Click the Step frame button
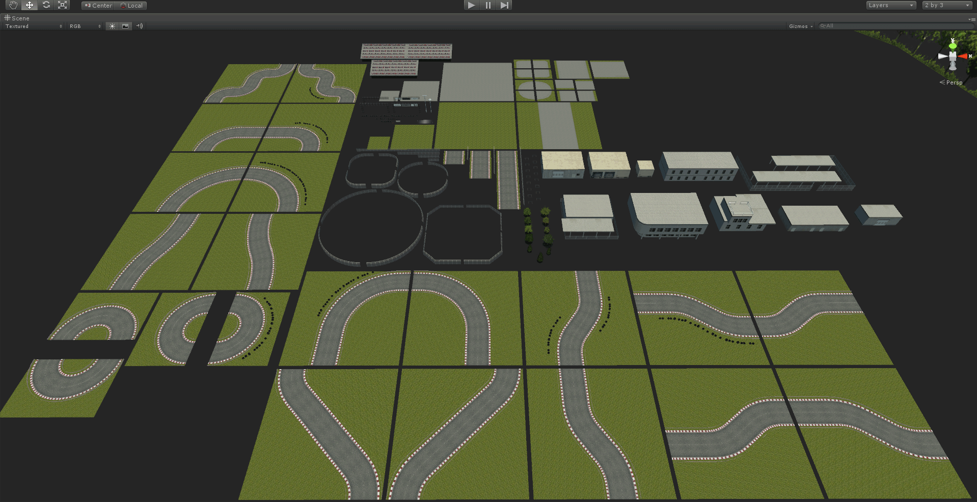The height and width of the screenshot is (502, 977). click(504, 5)
